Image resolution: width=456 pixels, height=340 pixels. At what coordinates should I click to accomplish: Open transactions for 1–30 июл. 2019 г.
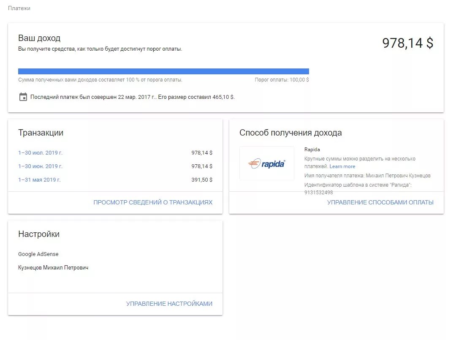click(x=41, y=153)
